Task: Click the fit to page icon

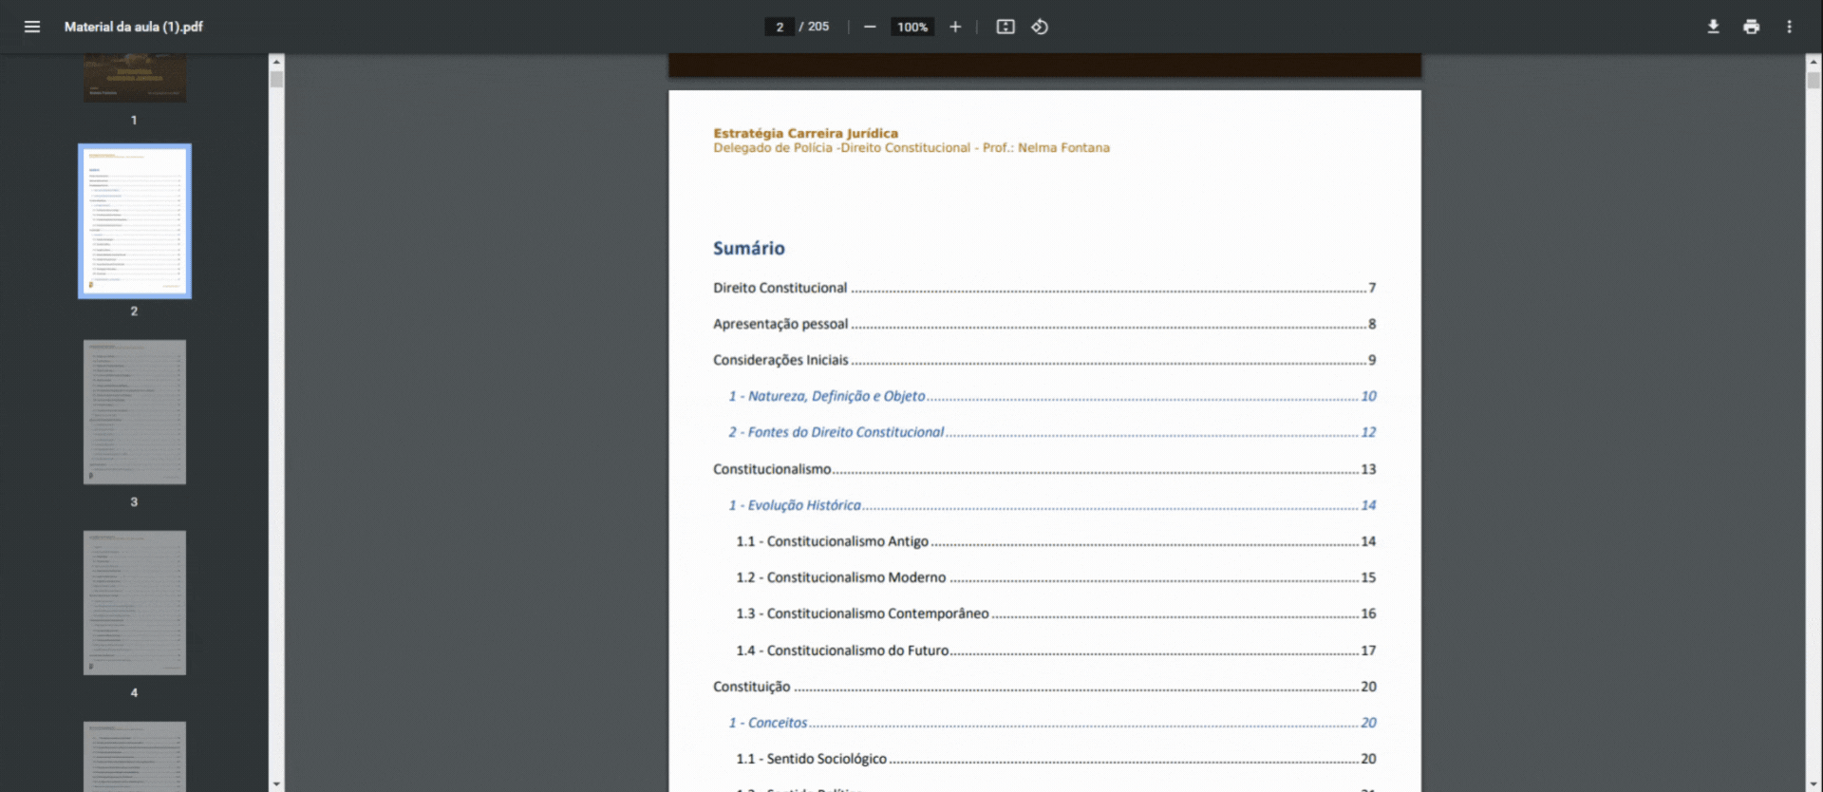Action: click(x=1005, y=27)
